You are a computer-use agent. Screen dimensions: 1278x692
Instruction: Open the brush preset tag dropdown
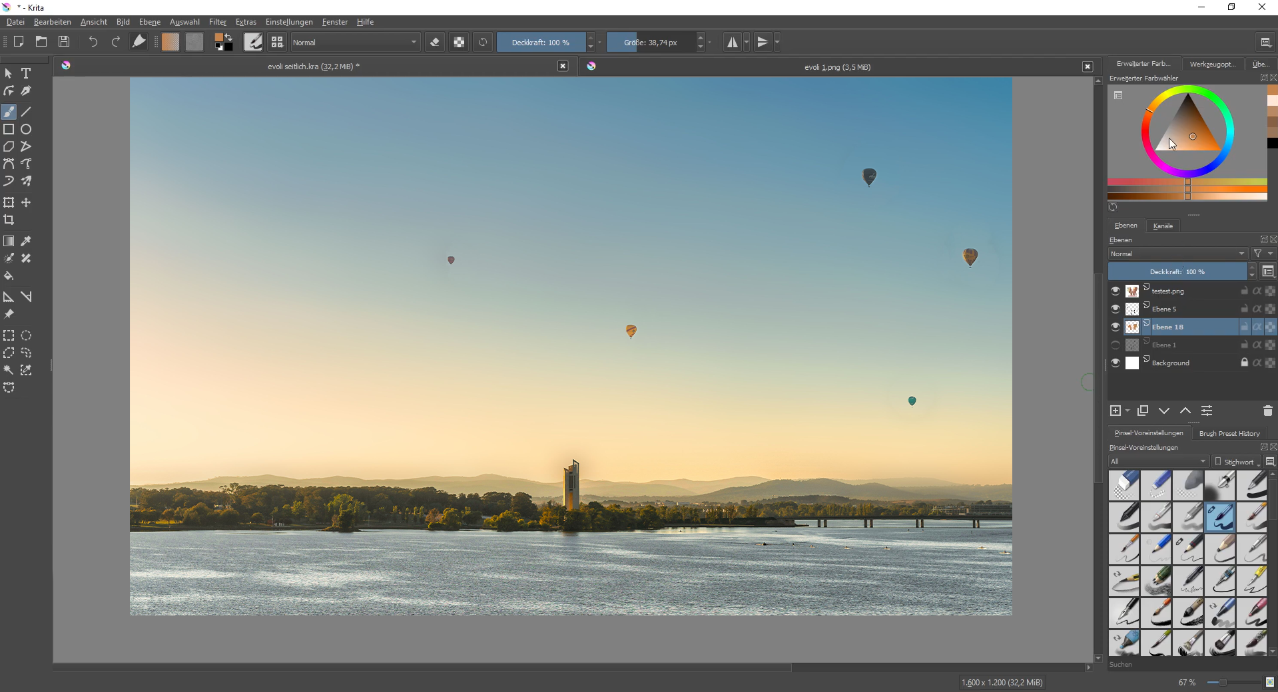tap(1159, 461)
